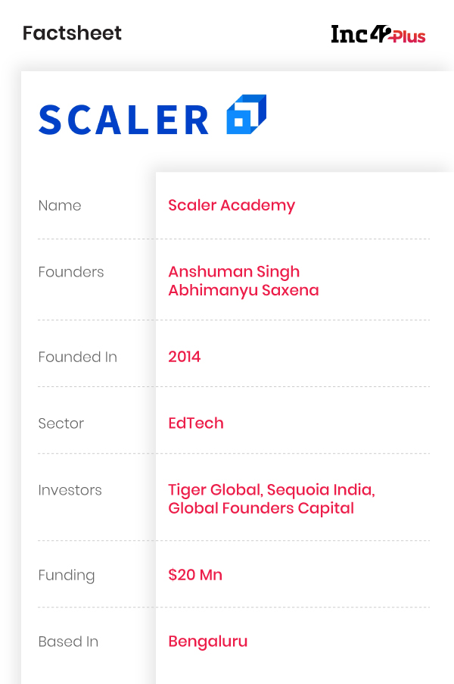
Task: Click the Funding row label
Action: [x=67, y=575]
